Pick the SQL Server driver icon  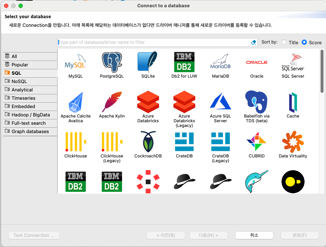tap(293, 62)
